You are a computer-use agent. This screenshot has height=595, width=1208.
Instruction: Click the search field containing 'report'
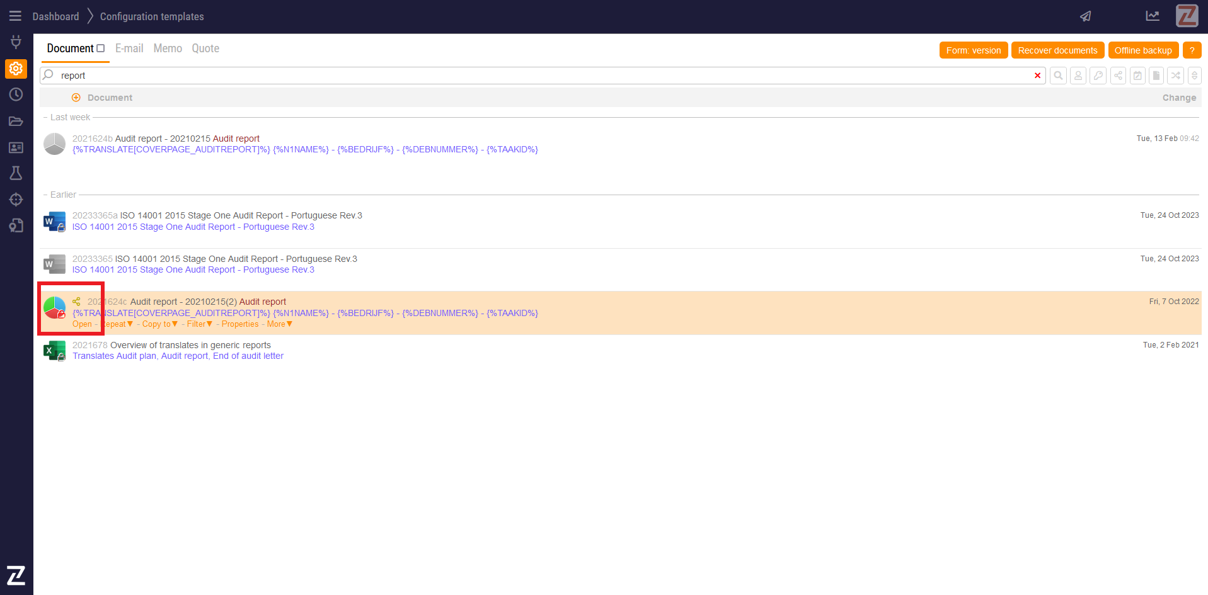pyautogui.click(x=542, y=76)
